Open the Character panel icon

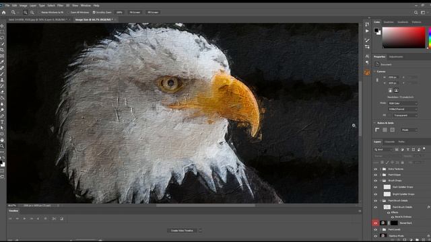[x=367, y=56]
